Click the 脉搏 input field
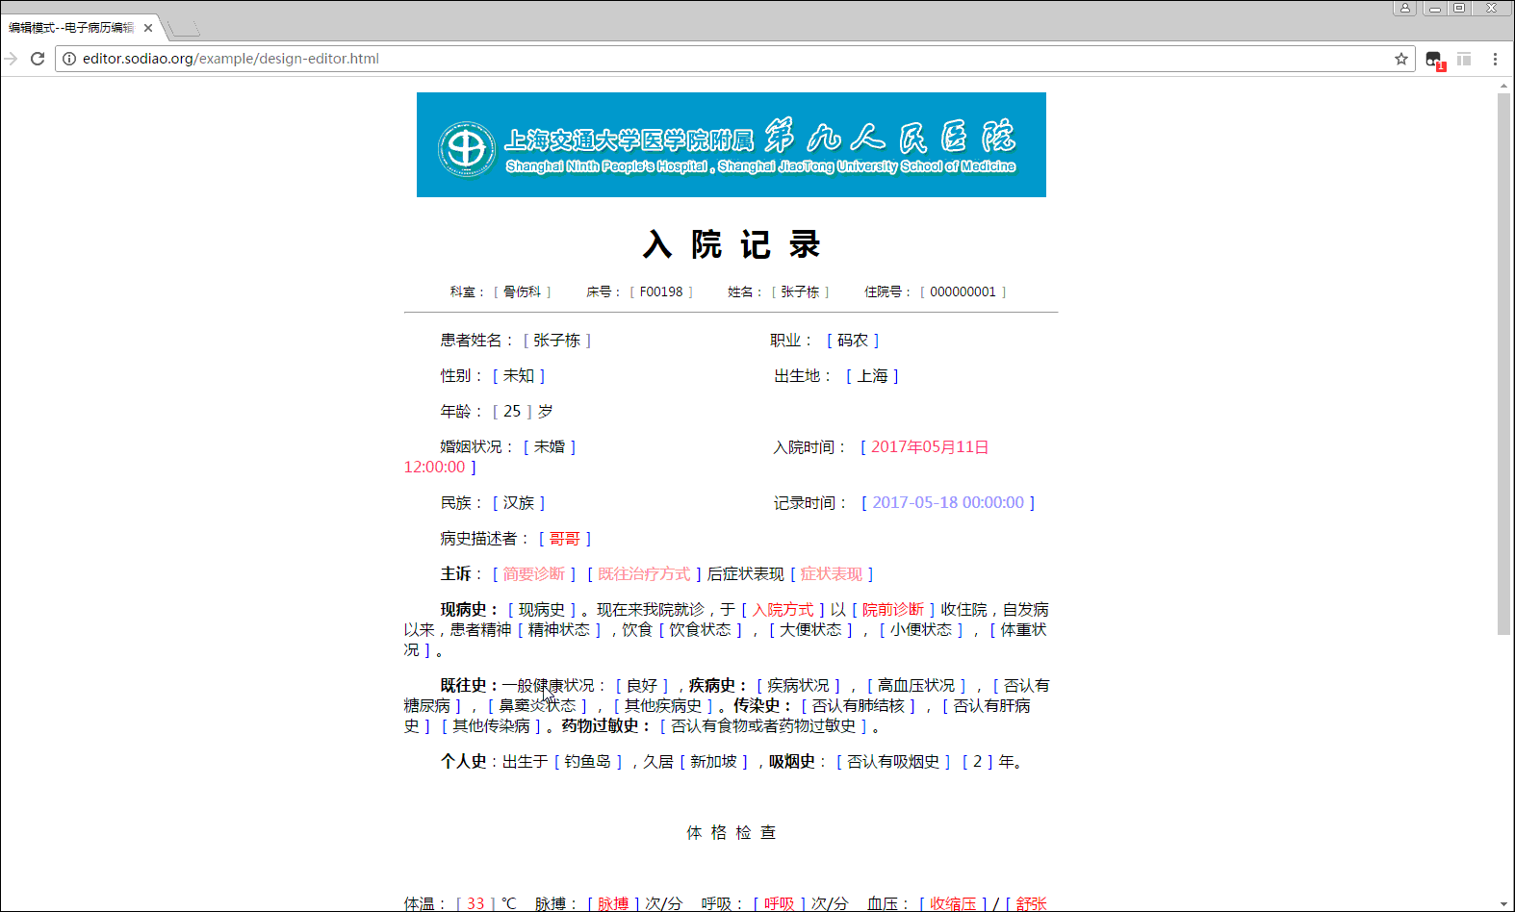This screenshot has width=1515, height=912. click(x=613, y=903)
